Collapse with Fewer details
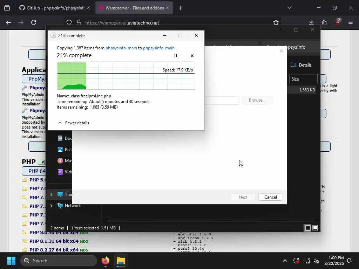The width and height of the screenshot is (359, 269). coord(74,123)
